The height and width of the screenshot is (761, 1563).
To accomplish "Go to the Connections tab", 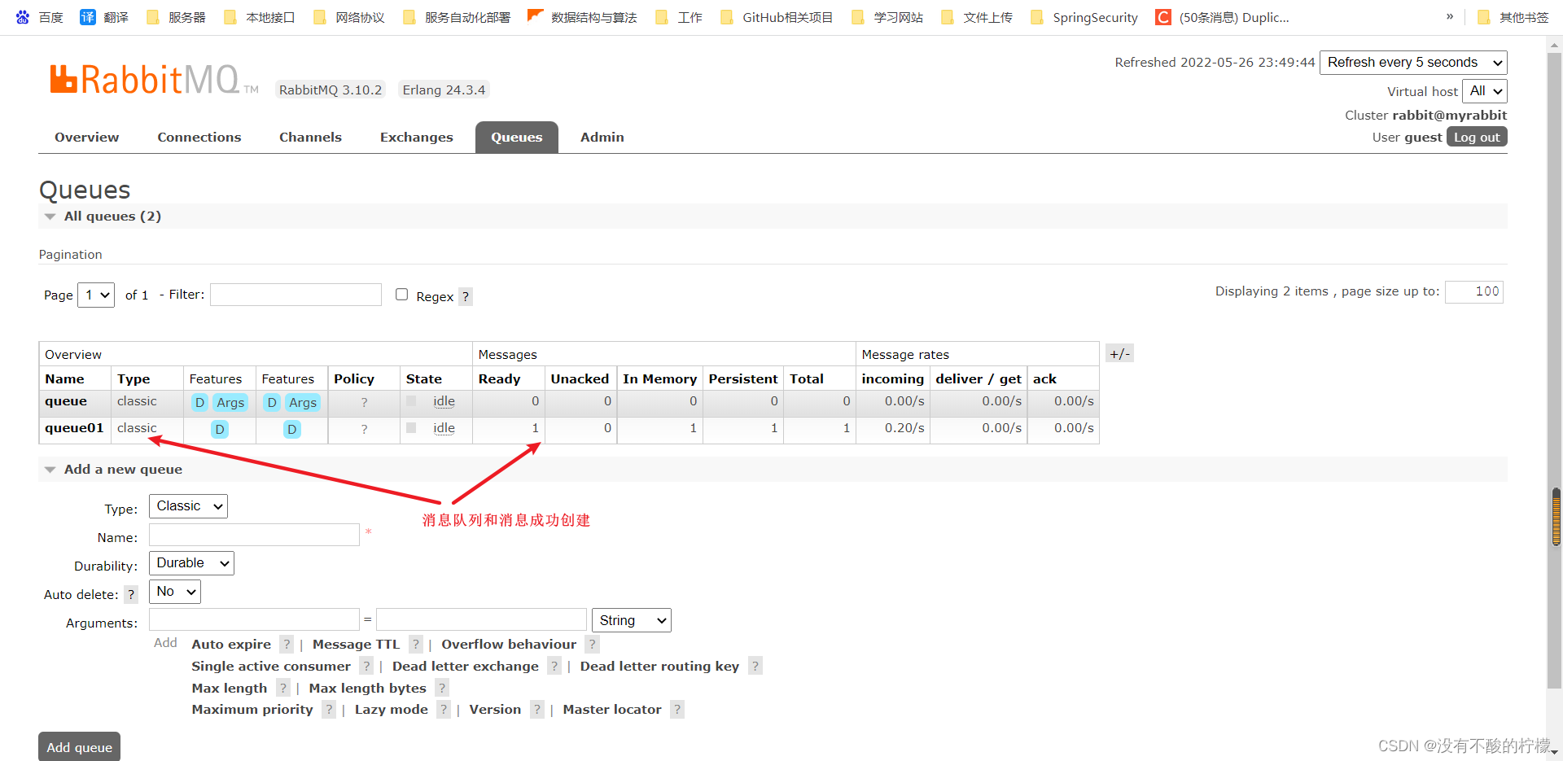I will point(199,138).
